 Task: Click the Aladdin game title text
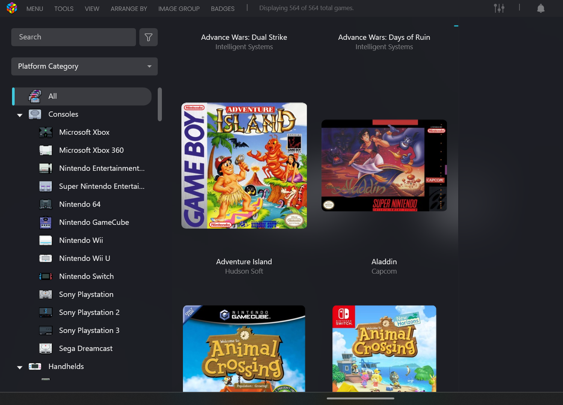click(384, 262)
